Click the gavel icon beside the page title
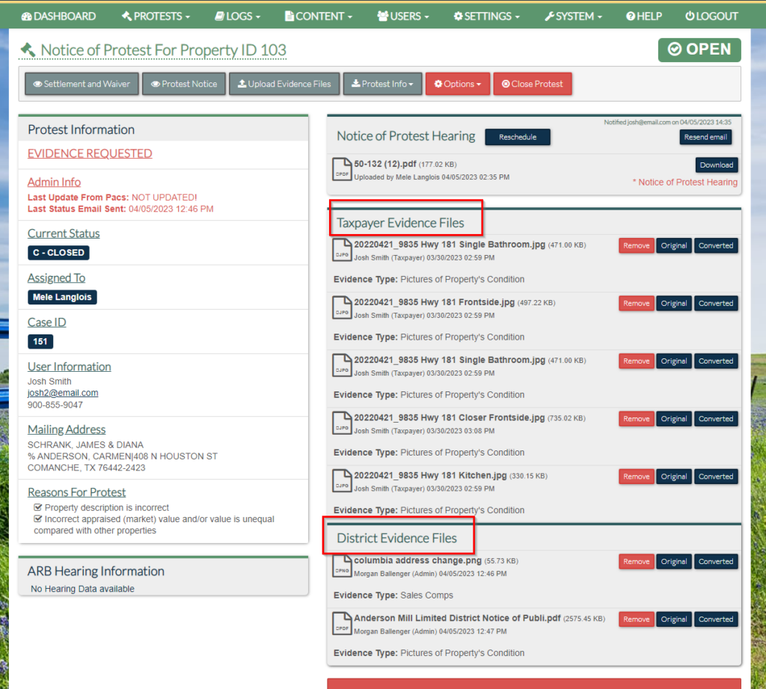Screen dimensions: 766x689 [28, 50]
